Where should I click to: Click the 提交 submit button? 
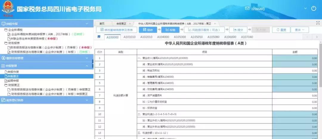coord(238,30)
